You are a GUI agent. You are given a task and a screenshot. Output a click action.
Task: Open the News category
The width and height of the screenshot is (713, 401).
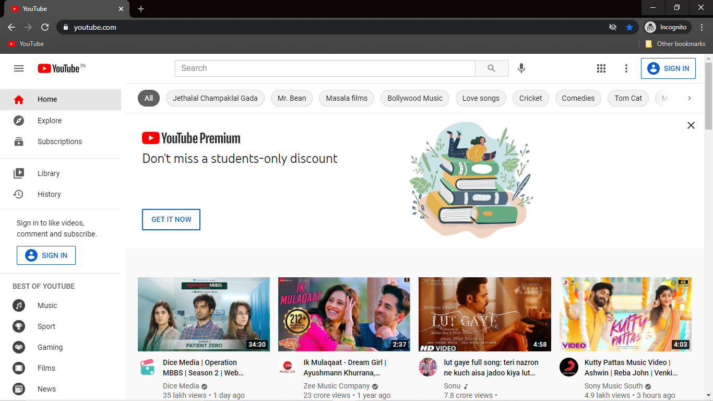[x=61, y=389]
